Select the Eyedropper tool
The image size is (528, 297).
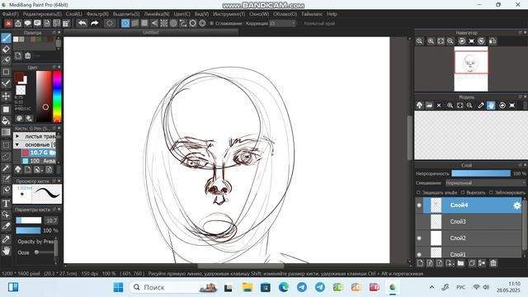pyautogui.click(x=6, y=239)
